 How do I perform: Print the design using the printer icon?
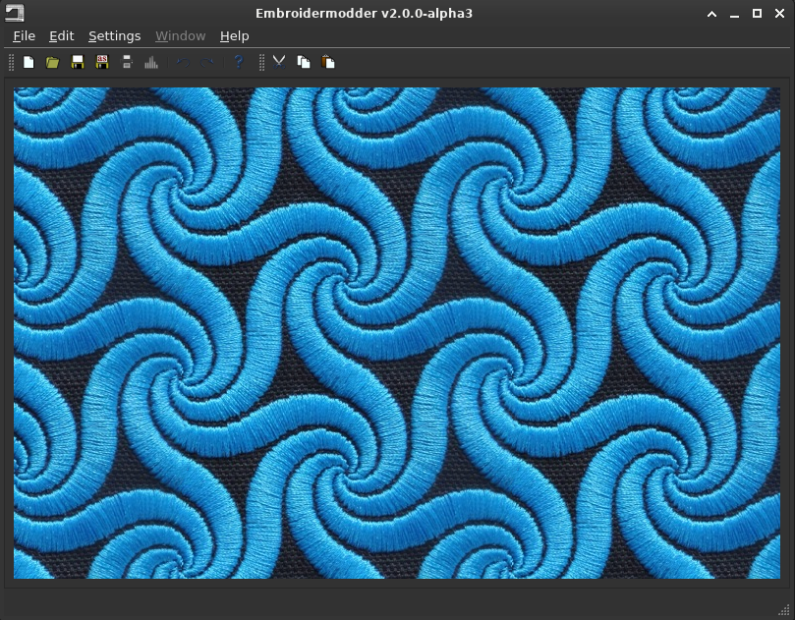click(x=127, y=62)
